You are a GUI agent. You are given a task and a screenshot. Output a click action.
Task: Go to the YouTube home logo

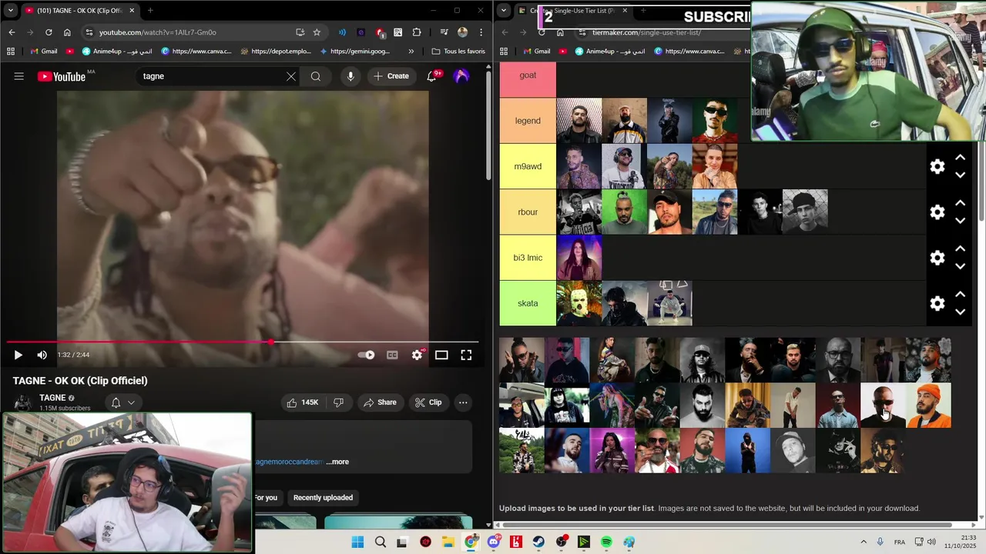click(61, 76)
